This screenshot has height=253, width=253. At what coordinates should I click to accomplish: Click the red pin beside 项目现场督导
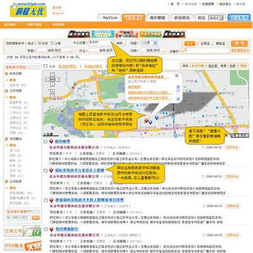tap(51, 229)
